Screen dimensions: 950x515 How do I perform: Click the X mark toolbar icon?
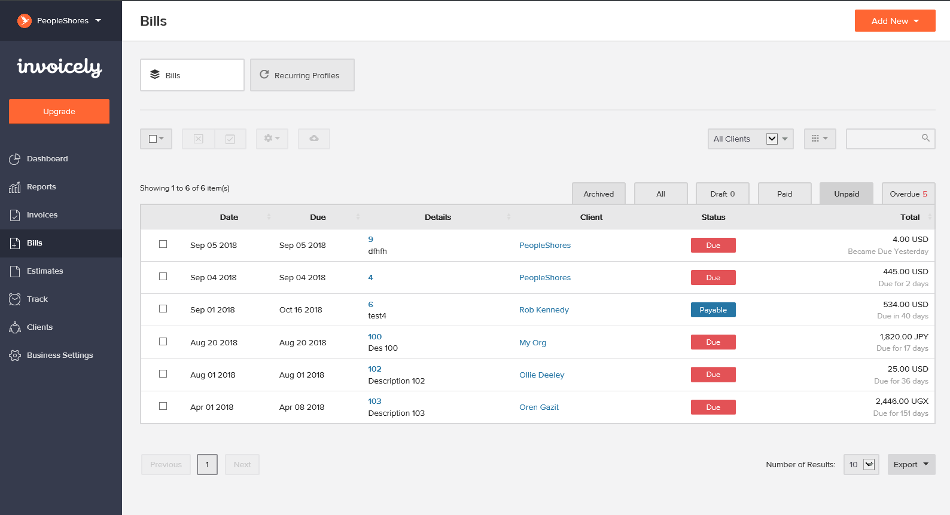coord(198,139)
